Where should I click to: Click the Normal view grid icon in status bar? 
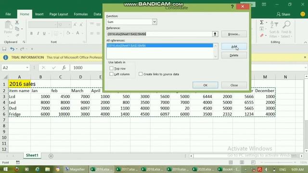tap(231, 162)
